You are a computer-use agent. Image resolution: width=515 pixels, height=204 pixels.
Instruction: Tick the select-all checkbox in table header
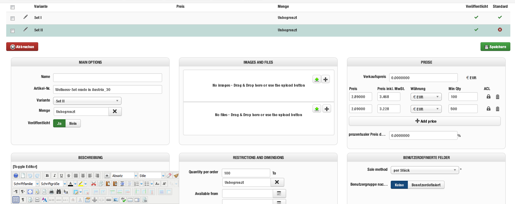pos(12,7)
